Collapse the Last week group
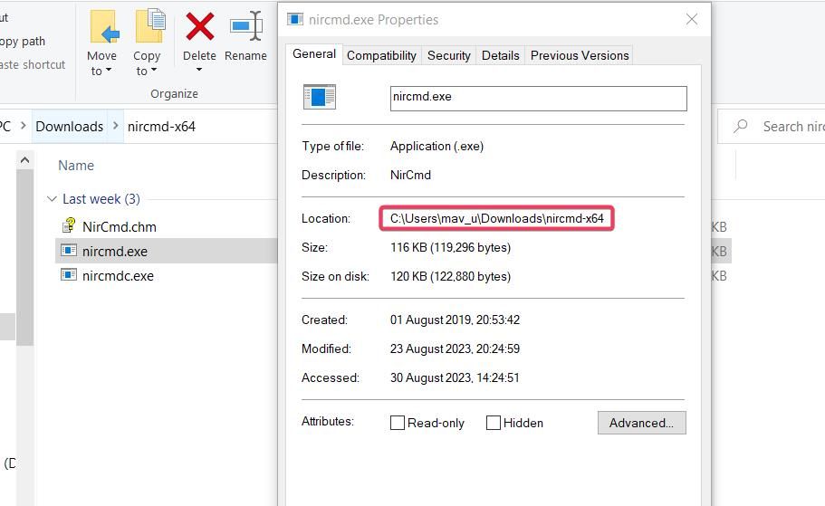This screenshot has height=506, width=825. [51, 199]
